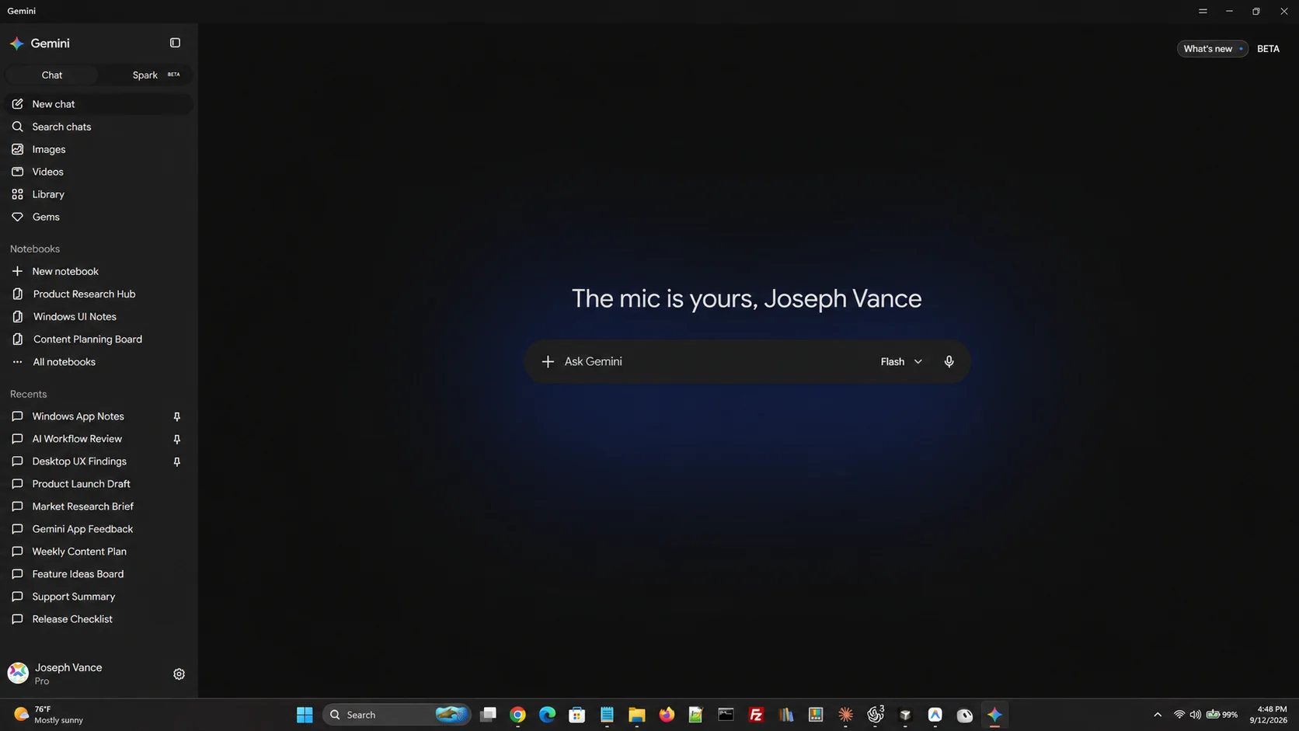The image size is (1299, 731).
Task: Launch Firefox from the taskbar
Action: point(667,715)
